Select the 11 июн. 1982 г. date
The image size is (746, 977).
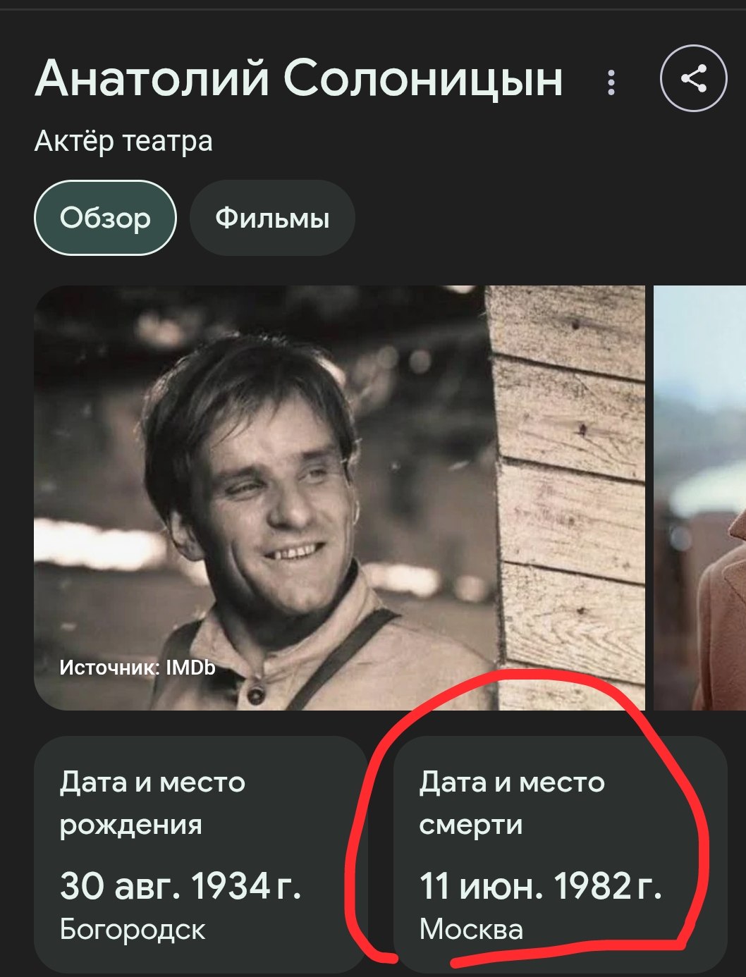(x=540, y=886)
